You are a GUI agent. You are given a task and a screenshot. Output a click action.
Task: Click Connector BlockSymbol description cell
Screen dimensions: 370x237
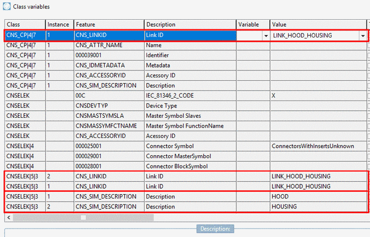(x=190, y=167)
